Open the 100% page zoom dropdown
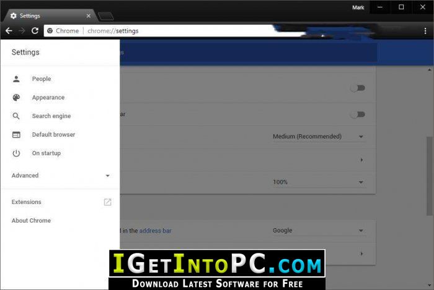Viewport: 434px width, 290px height. click(x=319, y=182)
